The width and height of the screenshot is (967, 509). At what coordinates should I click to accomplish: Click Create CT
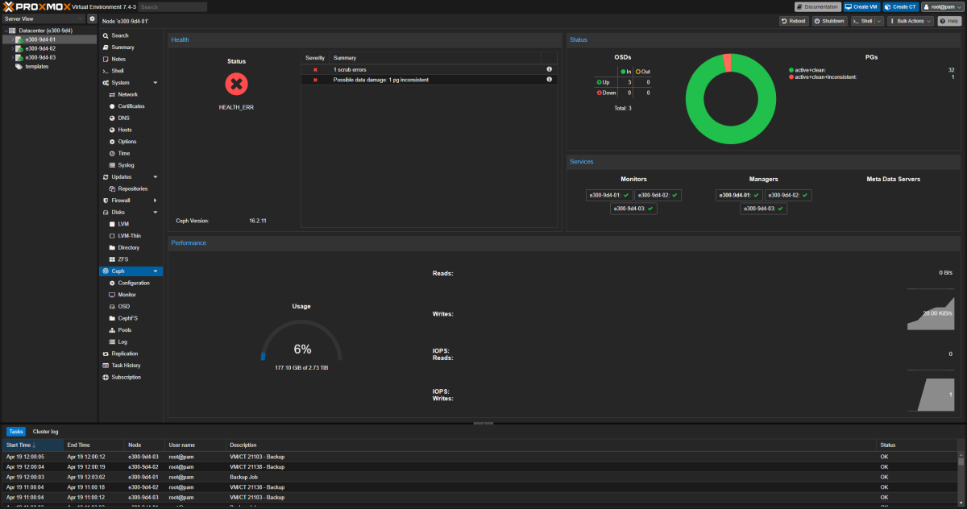coord(901,6)
